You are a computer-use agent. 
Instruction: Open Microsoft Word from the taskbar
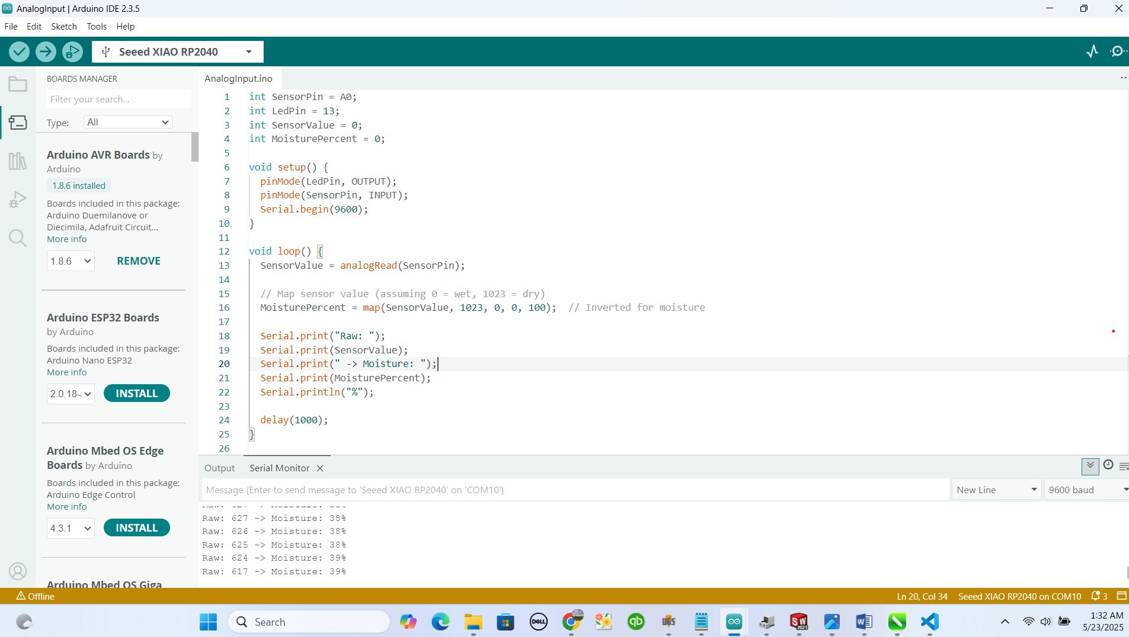pyautogui.click(x=864, y=622)
